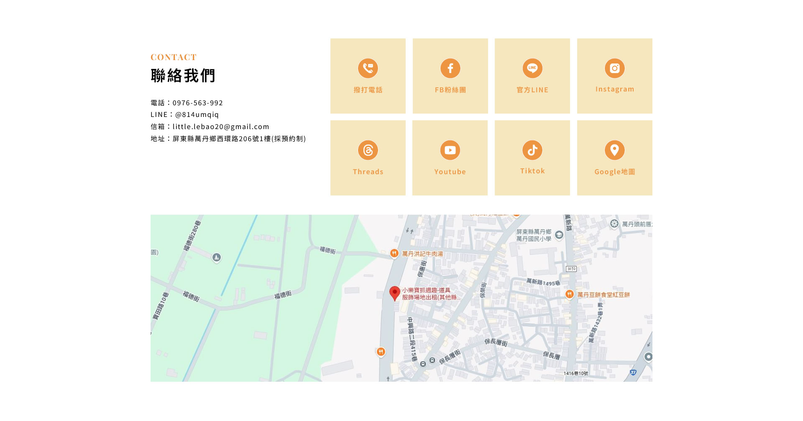This screenshot has height=421, width=803.
Task: Click the email little.lebao20@gmail.com
Action: 221,127
